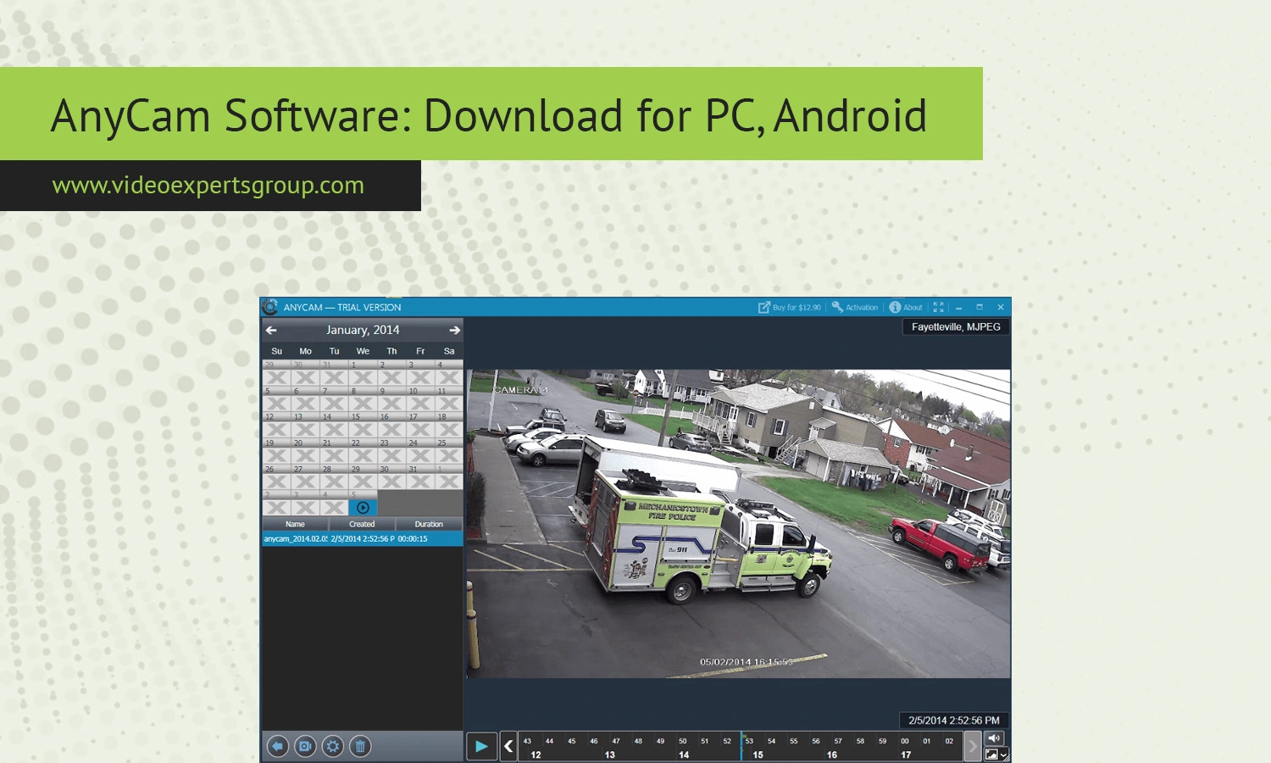This screenshot has height=763, width=1271.
Task: Sort recordings by Name column
Action: tap(295, 524)
